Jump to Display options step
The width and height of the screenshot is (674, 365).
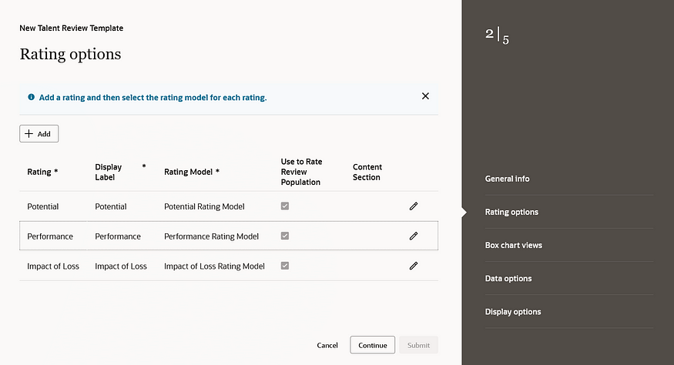tap(512, 312)
